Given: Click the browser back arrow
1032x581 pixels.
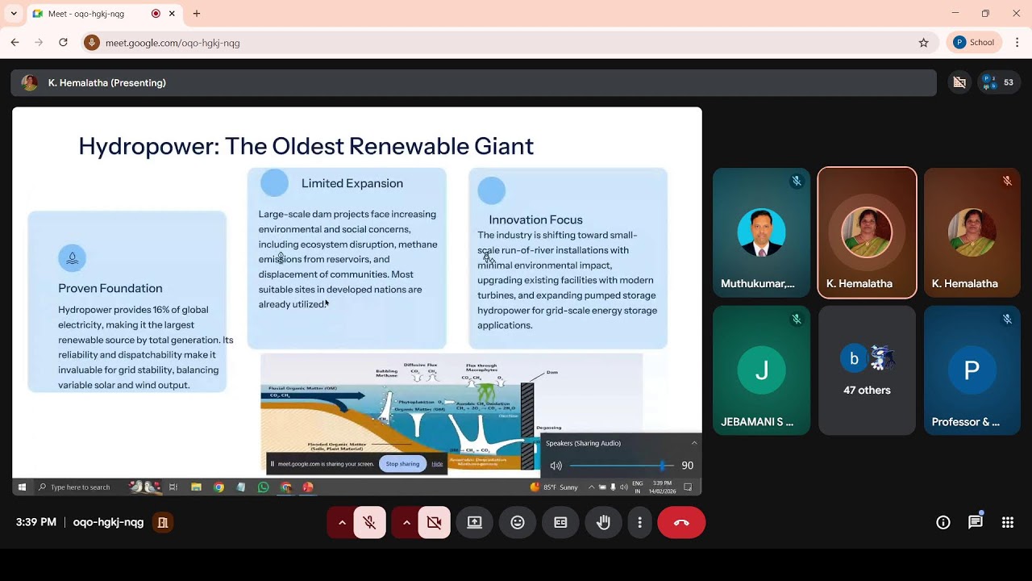Looking at the screenshot, I should tap(15, 43).
